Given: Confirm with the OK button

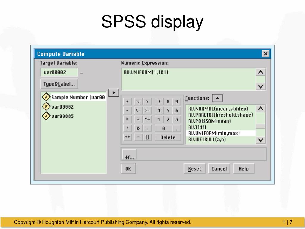Looking at the screenshot, I should (x=128, y=168).
